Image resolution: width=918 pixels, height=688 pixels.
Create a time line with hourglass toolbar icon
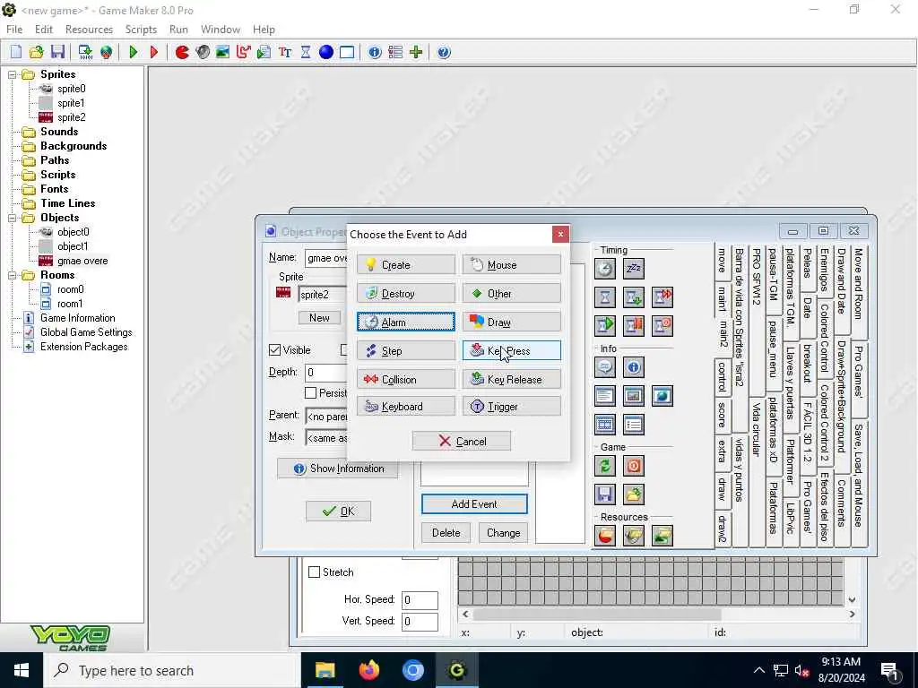306,52
